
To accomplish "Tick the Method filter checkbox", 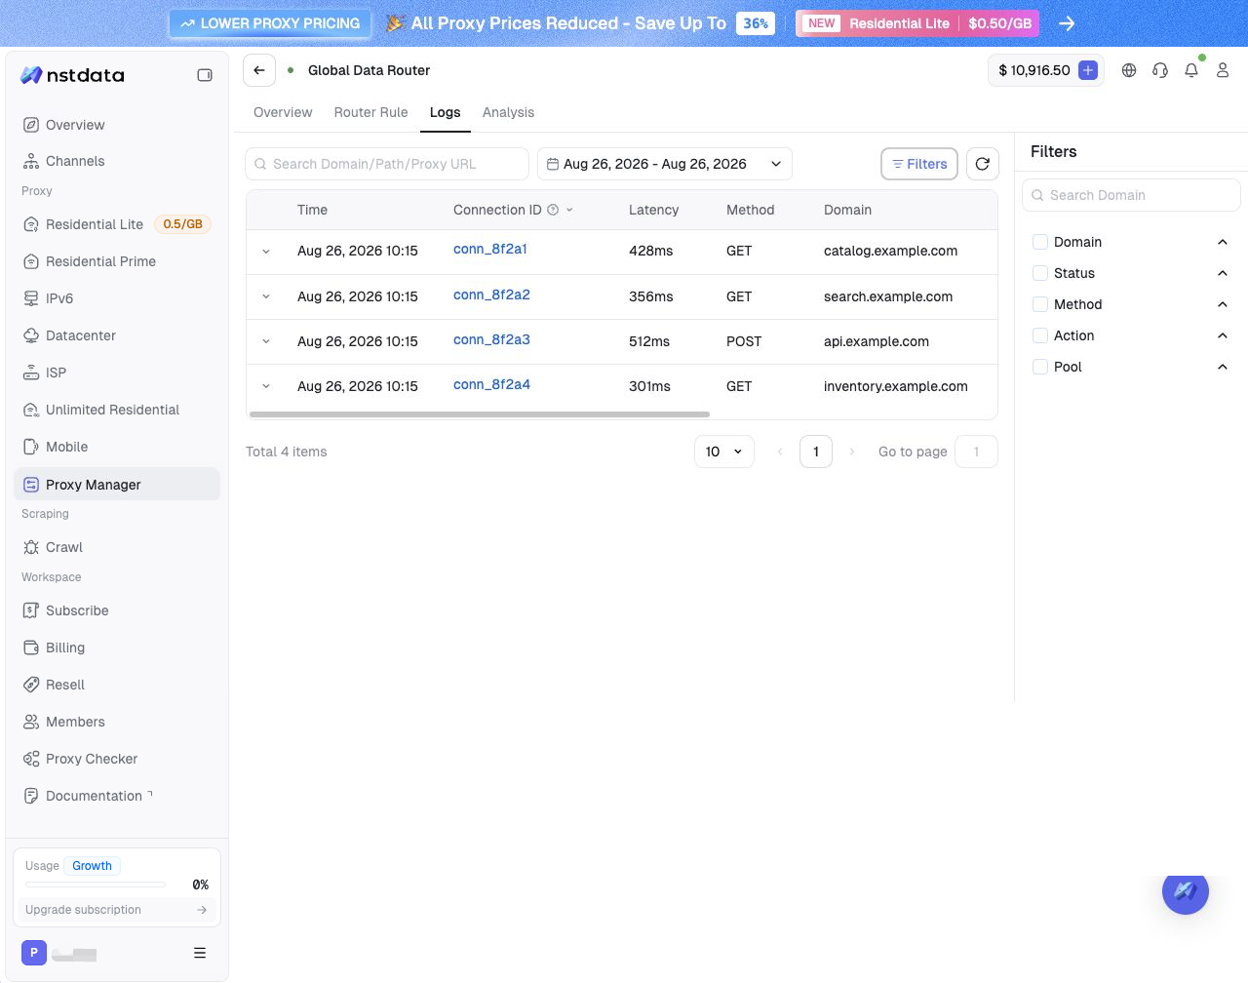I will 1040,304.
